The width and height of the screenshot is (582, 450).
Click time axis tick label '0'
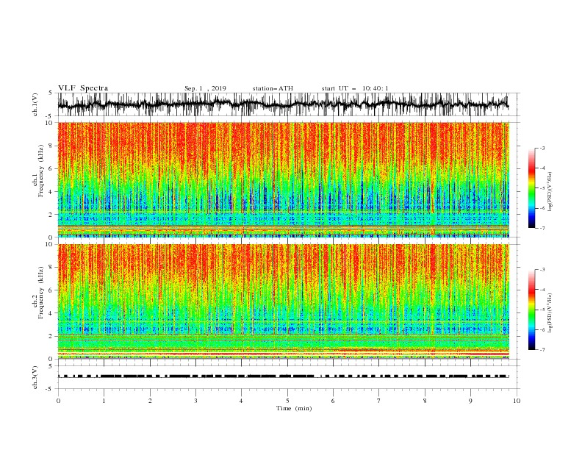click(58, 401)
